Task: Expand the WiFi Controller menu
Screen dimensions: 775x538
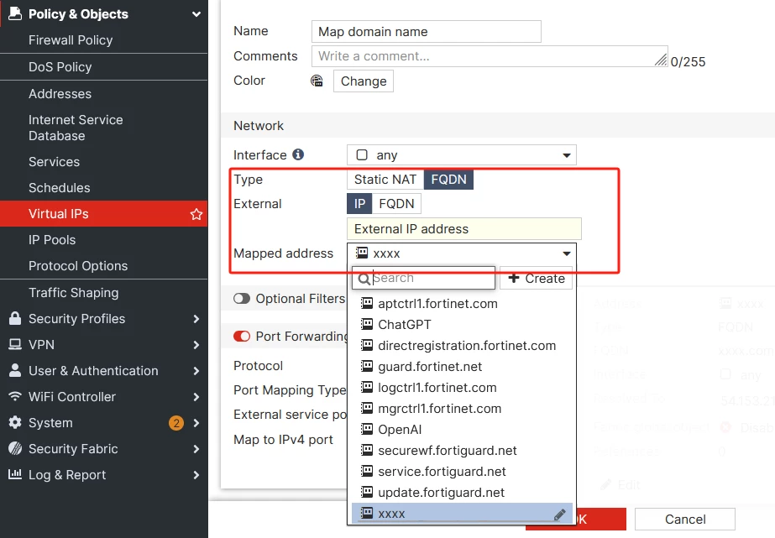Action: point(196,397)
